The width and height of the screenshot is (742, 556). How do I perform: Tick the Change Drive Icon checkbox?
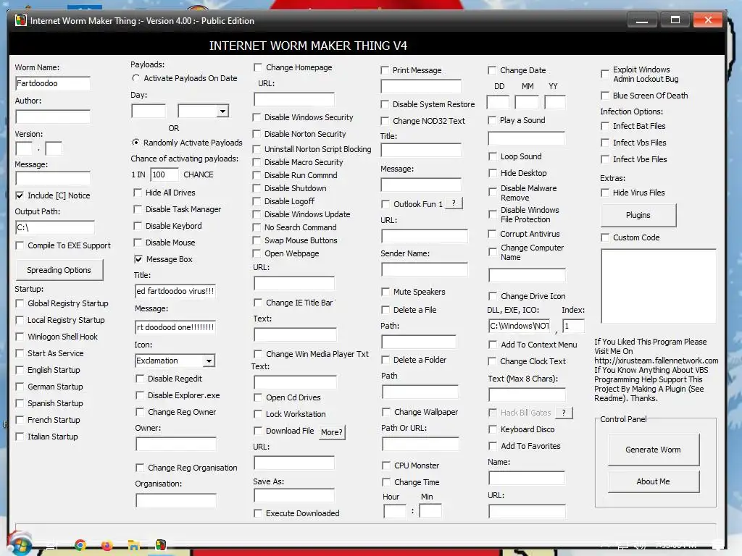(x=493, y=296)
